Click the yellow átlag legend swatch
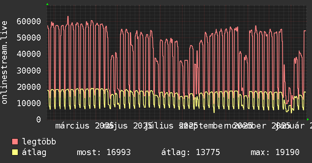Viewport: 312px width, 163px height. coord(15,152)
